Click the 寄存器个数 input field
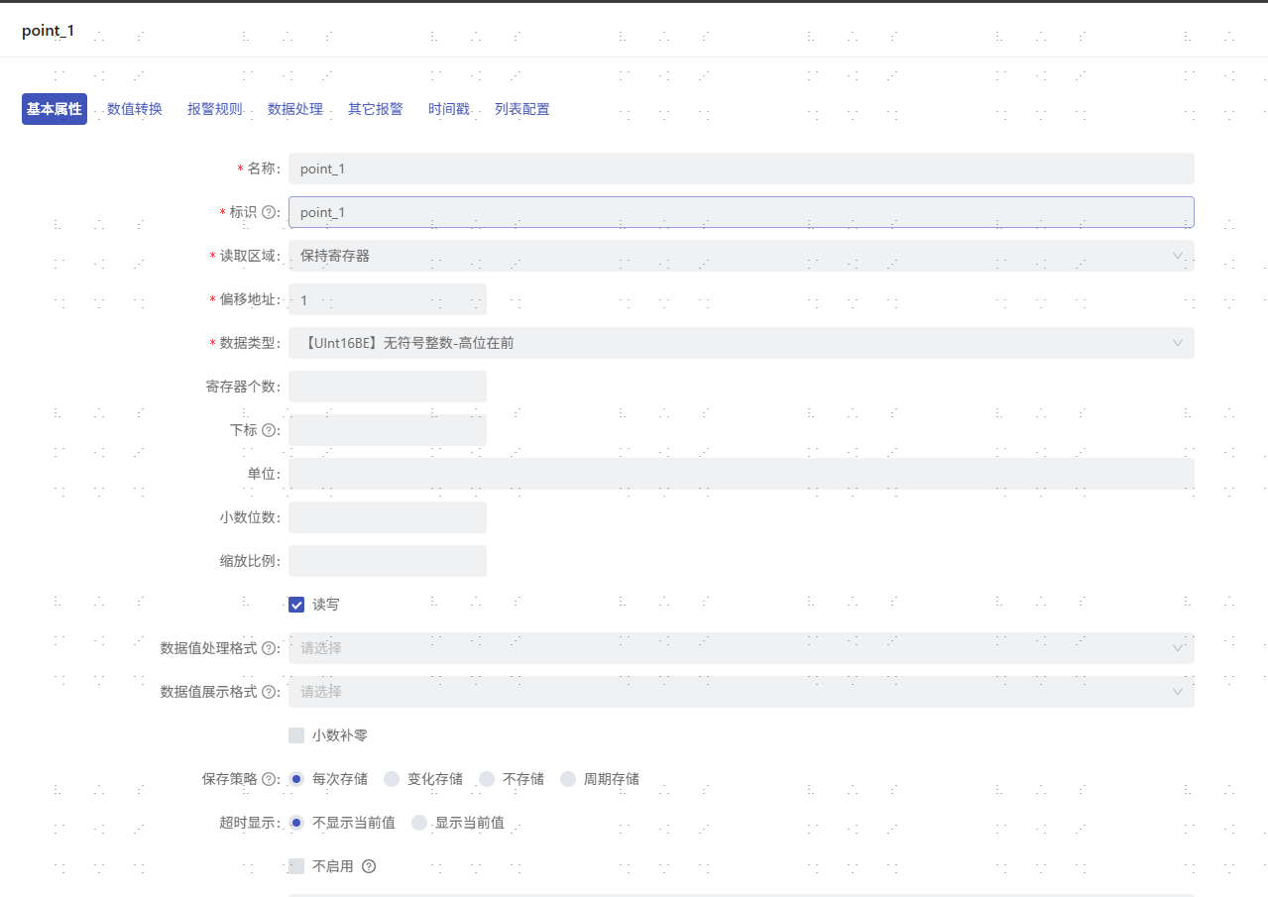The height and width of the screenshot is (897, 1268). point(388,387)
